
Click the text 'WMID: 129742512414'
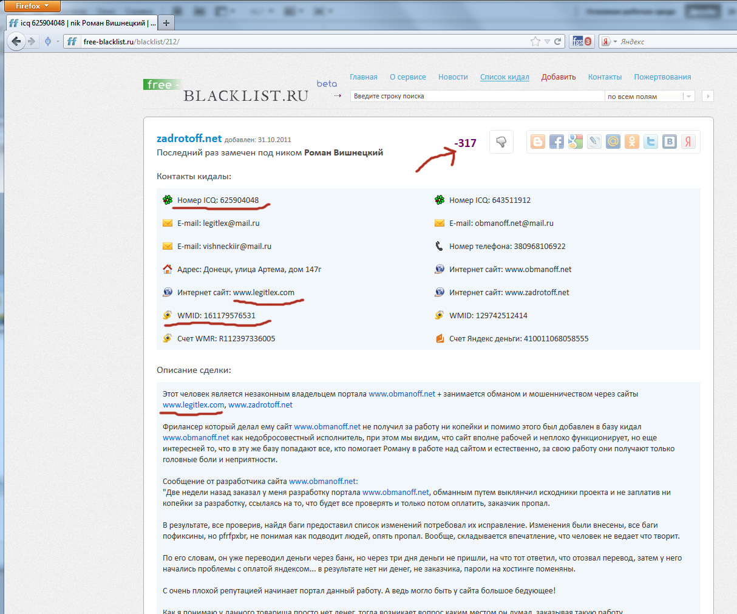point(488,316)
